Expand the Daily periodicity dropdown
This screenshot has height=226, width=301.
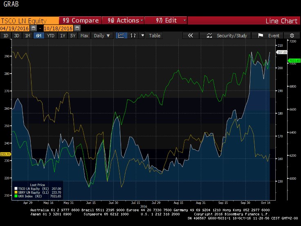(x=102, y=36)
